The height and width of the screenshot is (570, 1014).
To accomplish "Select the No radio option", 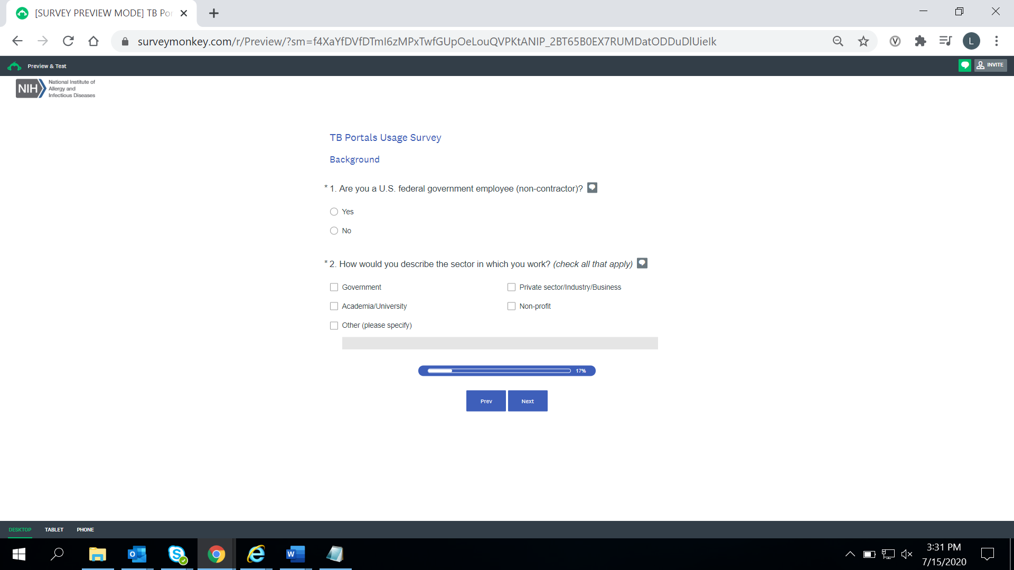I will [x=334, y=231].
